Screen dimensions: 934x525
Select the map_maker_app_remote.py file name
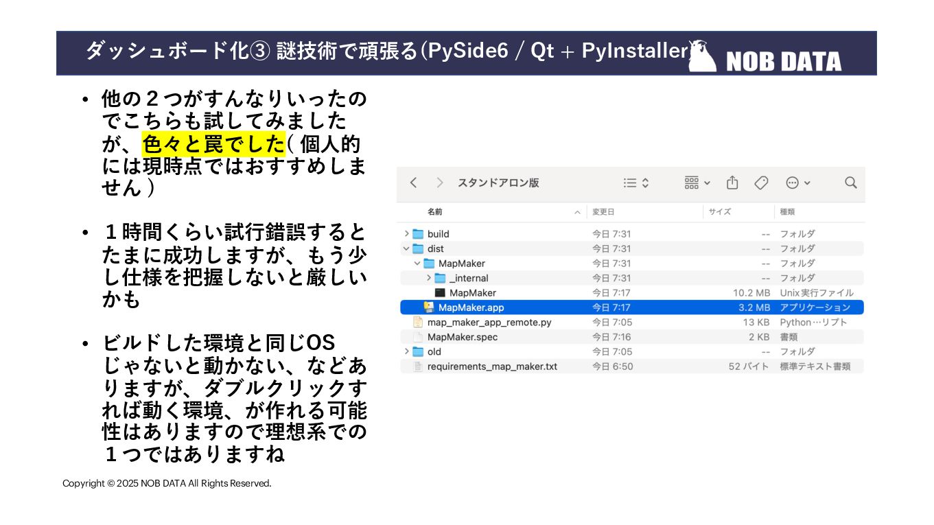pyautogui.click(x=489, y=323)
